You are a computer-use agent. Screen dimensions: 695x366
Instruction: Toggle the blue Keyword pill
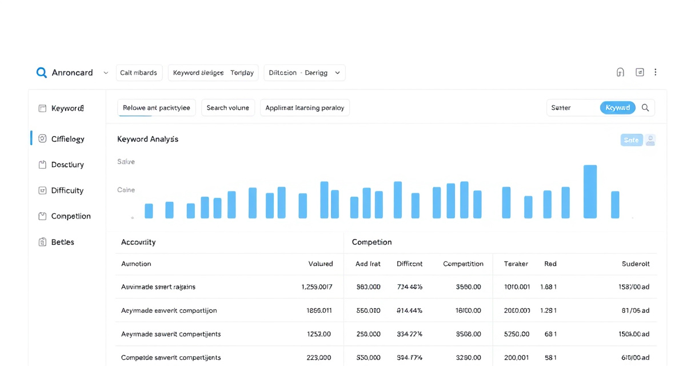click(x=617, y=108)
